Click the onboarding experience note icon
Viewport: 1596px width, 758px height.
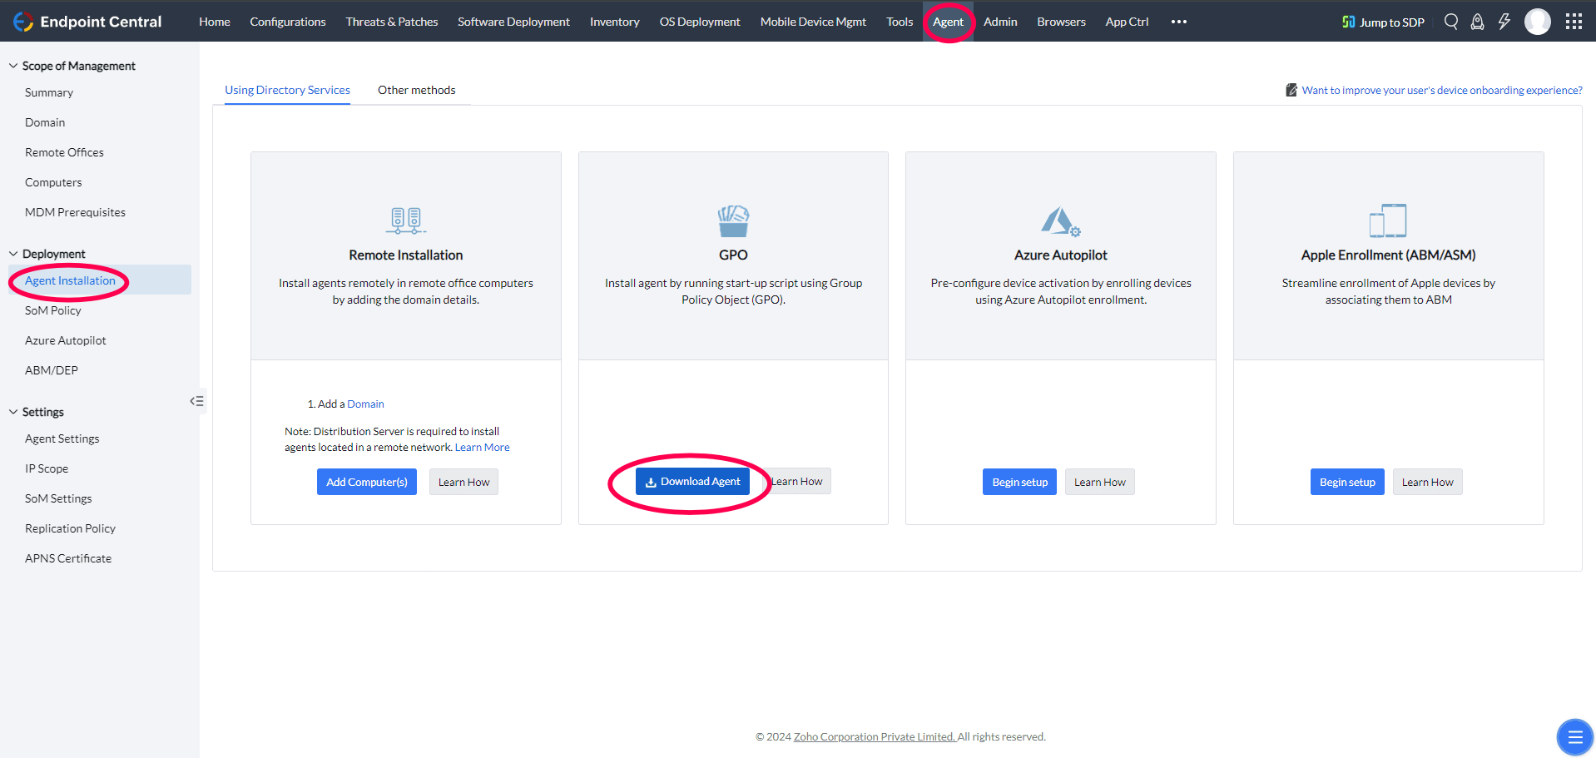point(1291,90)
